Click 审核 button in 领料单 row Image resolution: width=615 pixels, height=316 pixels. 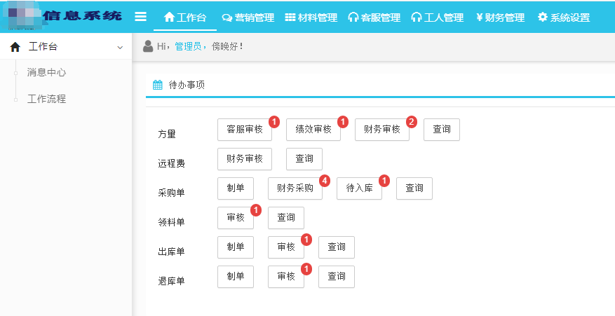coord(236,218)
